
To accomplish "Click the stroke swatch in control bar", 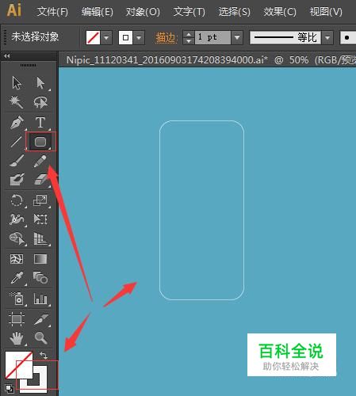I will (x=125, y=38).
